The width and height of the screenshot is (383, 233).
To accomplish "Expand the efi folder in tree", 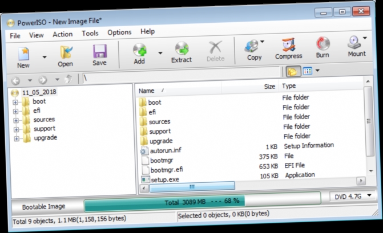I will pyautogui.click(x=15, y=112).
